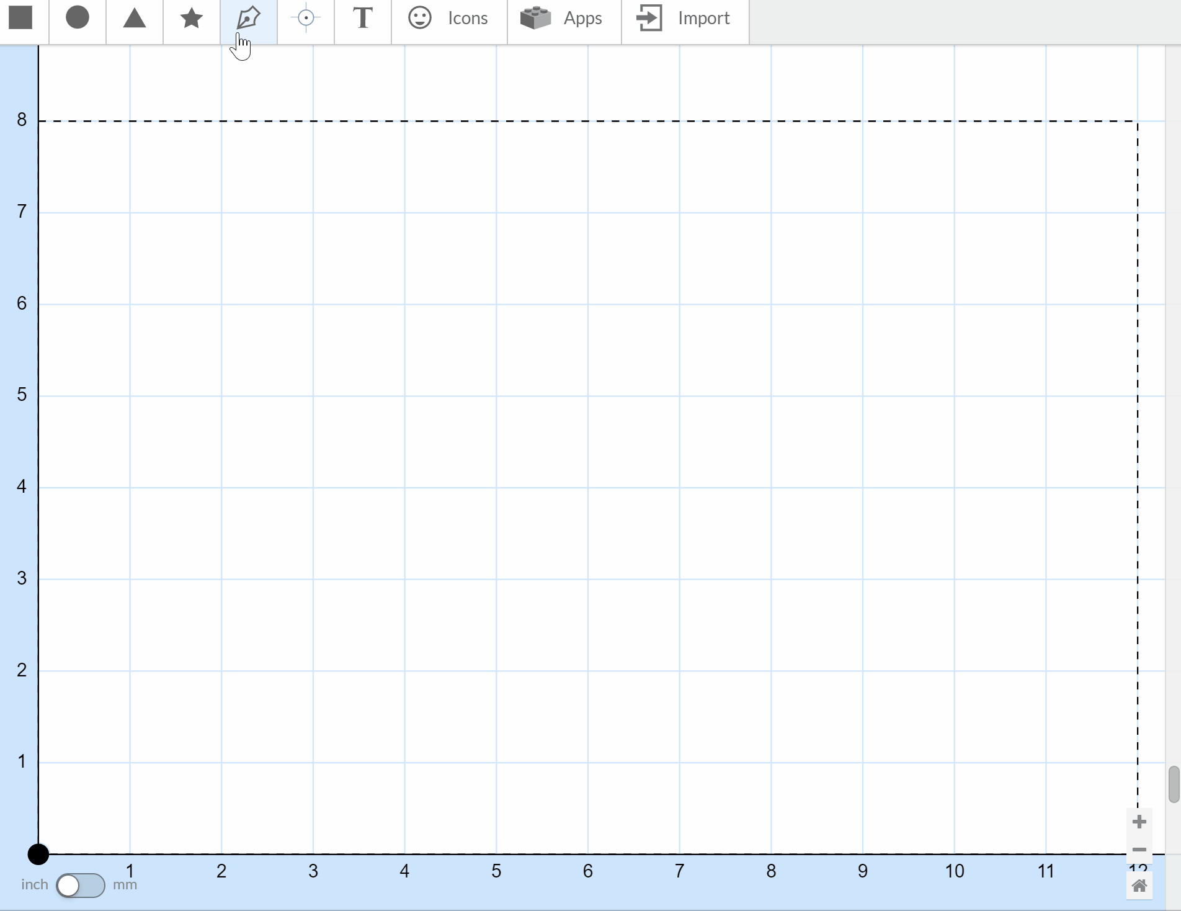Activate the pen drawing tool
The width and height of the screenshot is (1181, 911).
(x=247, y=18)
